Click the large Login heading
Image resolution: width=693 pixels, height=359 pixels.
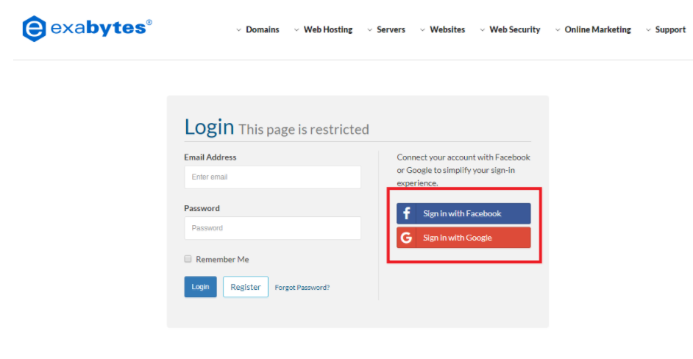tap(209, 127)
